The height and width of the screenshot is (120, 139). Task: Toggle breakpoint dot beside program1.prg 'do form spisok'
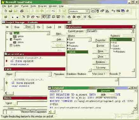[x=7, y=61]
